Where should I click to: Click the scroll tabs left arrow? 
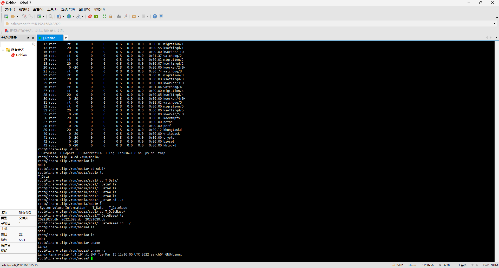click(x=487, y=38)
